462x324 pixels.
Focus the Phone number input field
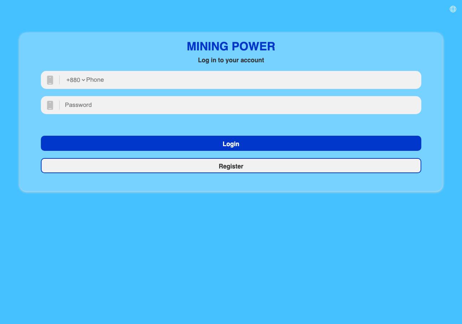pos(251,80)
